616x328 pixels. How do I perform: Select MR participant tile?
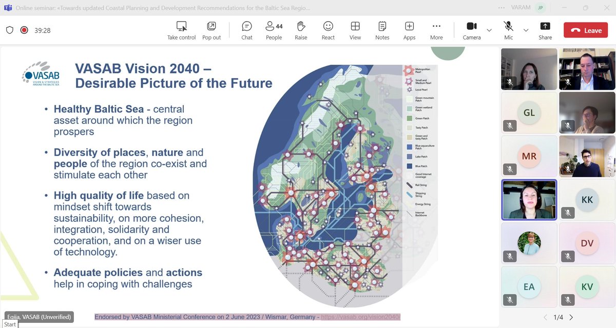(529, 156)
